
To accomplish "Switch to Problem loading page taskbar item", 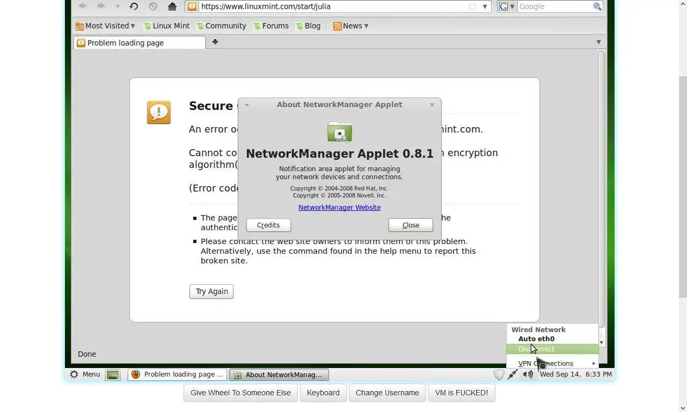I will click(177, 374).
